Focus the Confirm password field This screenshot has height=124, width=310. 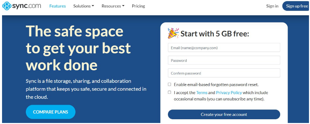pyautogui.click(x=224, y=73)
